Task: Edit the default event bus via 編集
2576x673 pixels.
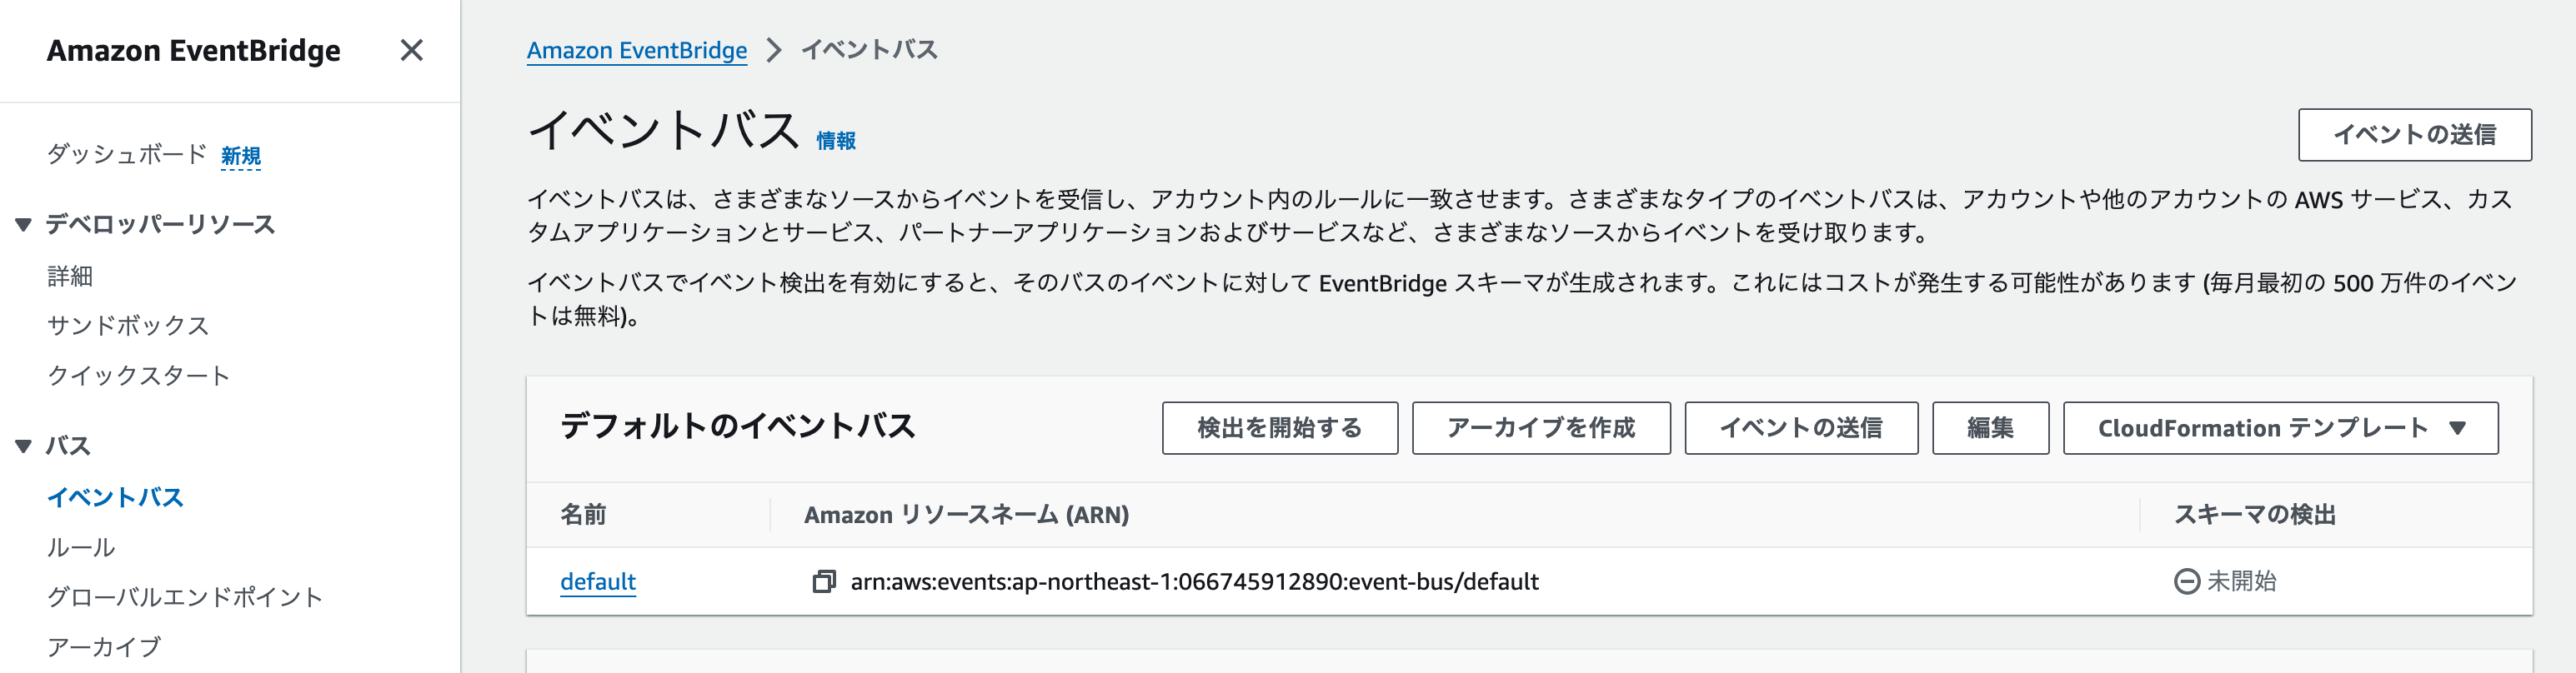Action: pos(1989,427)
